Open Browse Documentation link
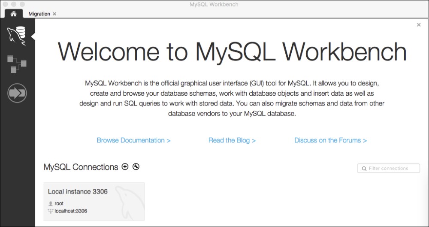Screen dimensions: 429x227 coord(133,140)
